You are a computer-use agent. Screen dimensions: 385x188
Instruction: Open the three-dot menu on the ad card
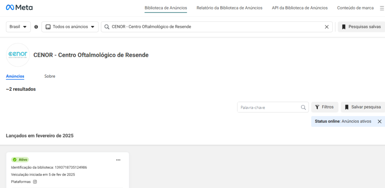point(118,160)
